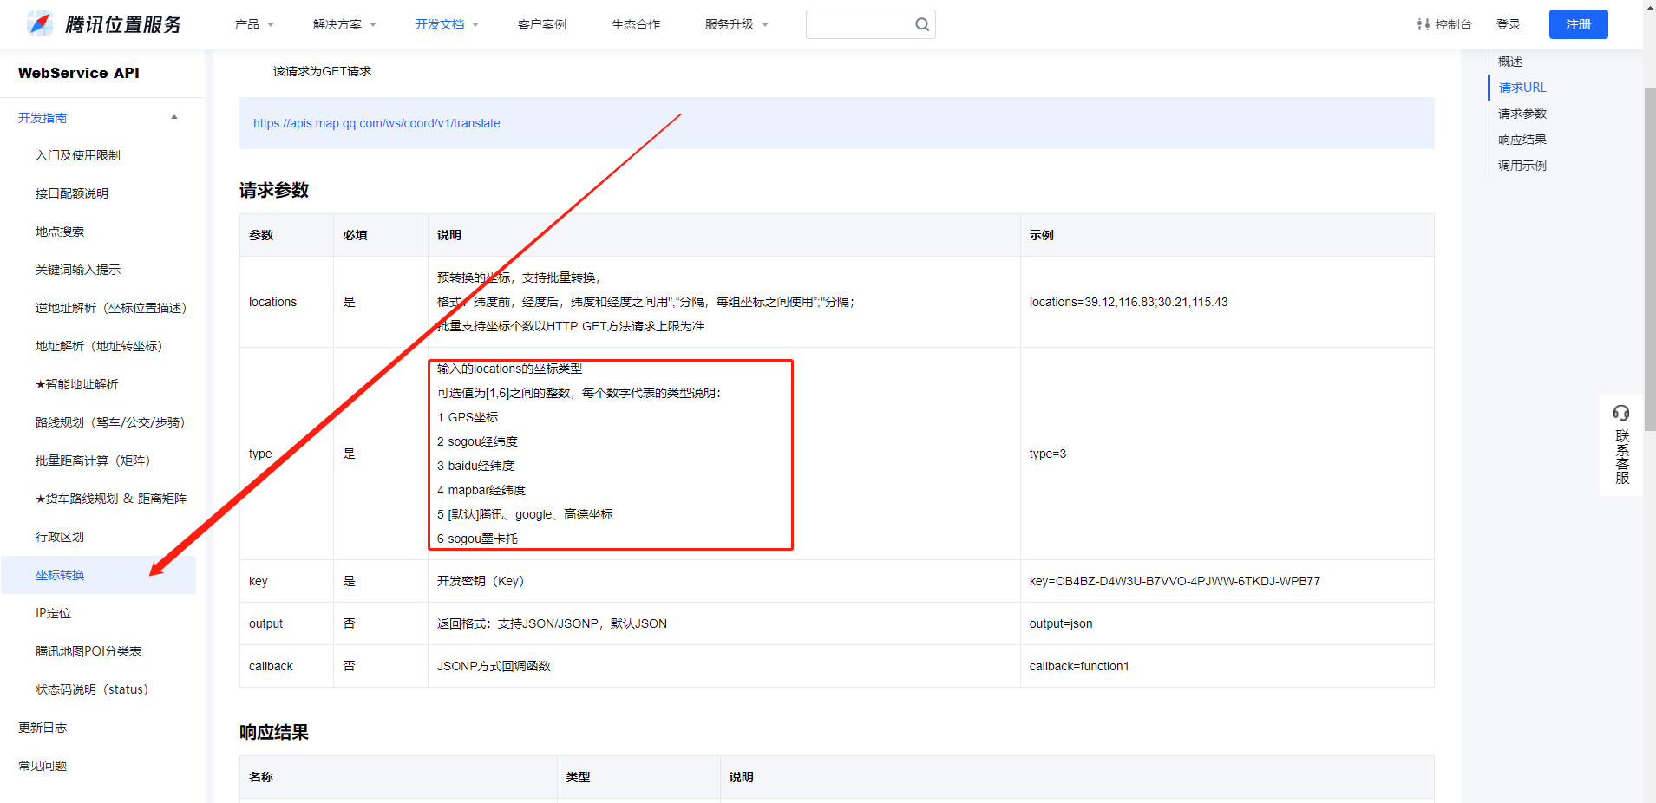
Task: Open the 联系客服 headset widget
Action: [x=1621, y=445]
